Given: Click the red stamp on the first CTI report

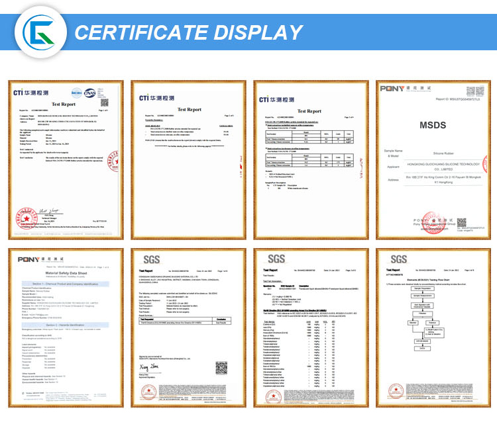Looking at the screenshot, I should point(27,215).
